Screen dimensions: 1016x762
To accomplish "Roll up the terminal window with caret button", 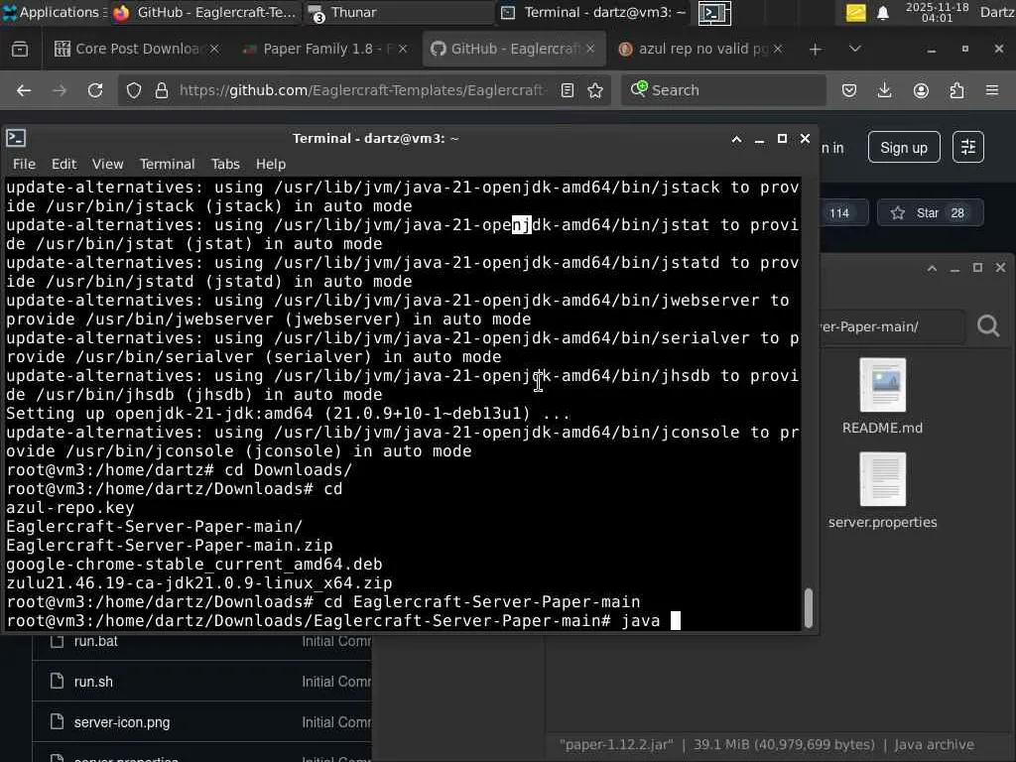I will coord(737,139).
